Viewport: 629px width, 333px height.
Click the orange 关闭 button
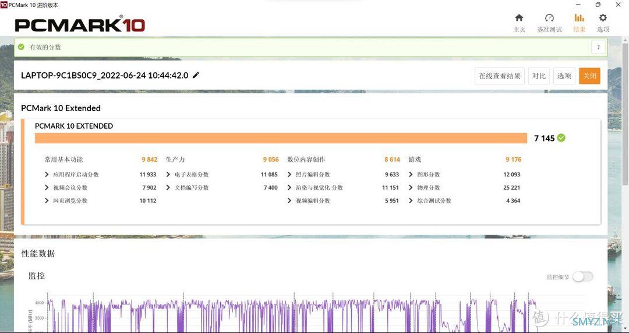coord(589,76)
